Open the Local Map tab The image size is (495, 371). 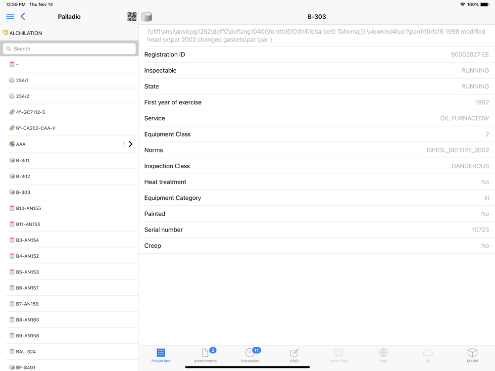pos(339,355)
